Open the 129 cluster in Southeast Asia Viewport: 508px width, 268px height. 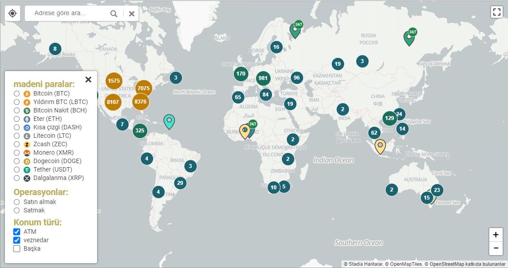pyautogui.click(x=390, y=118)
